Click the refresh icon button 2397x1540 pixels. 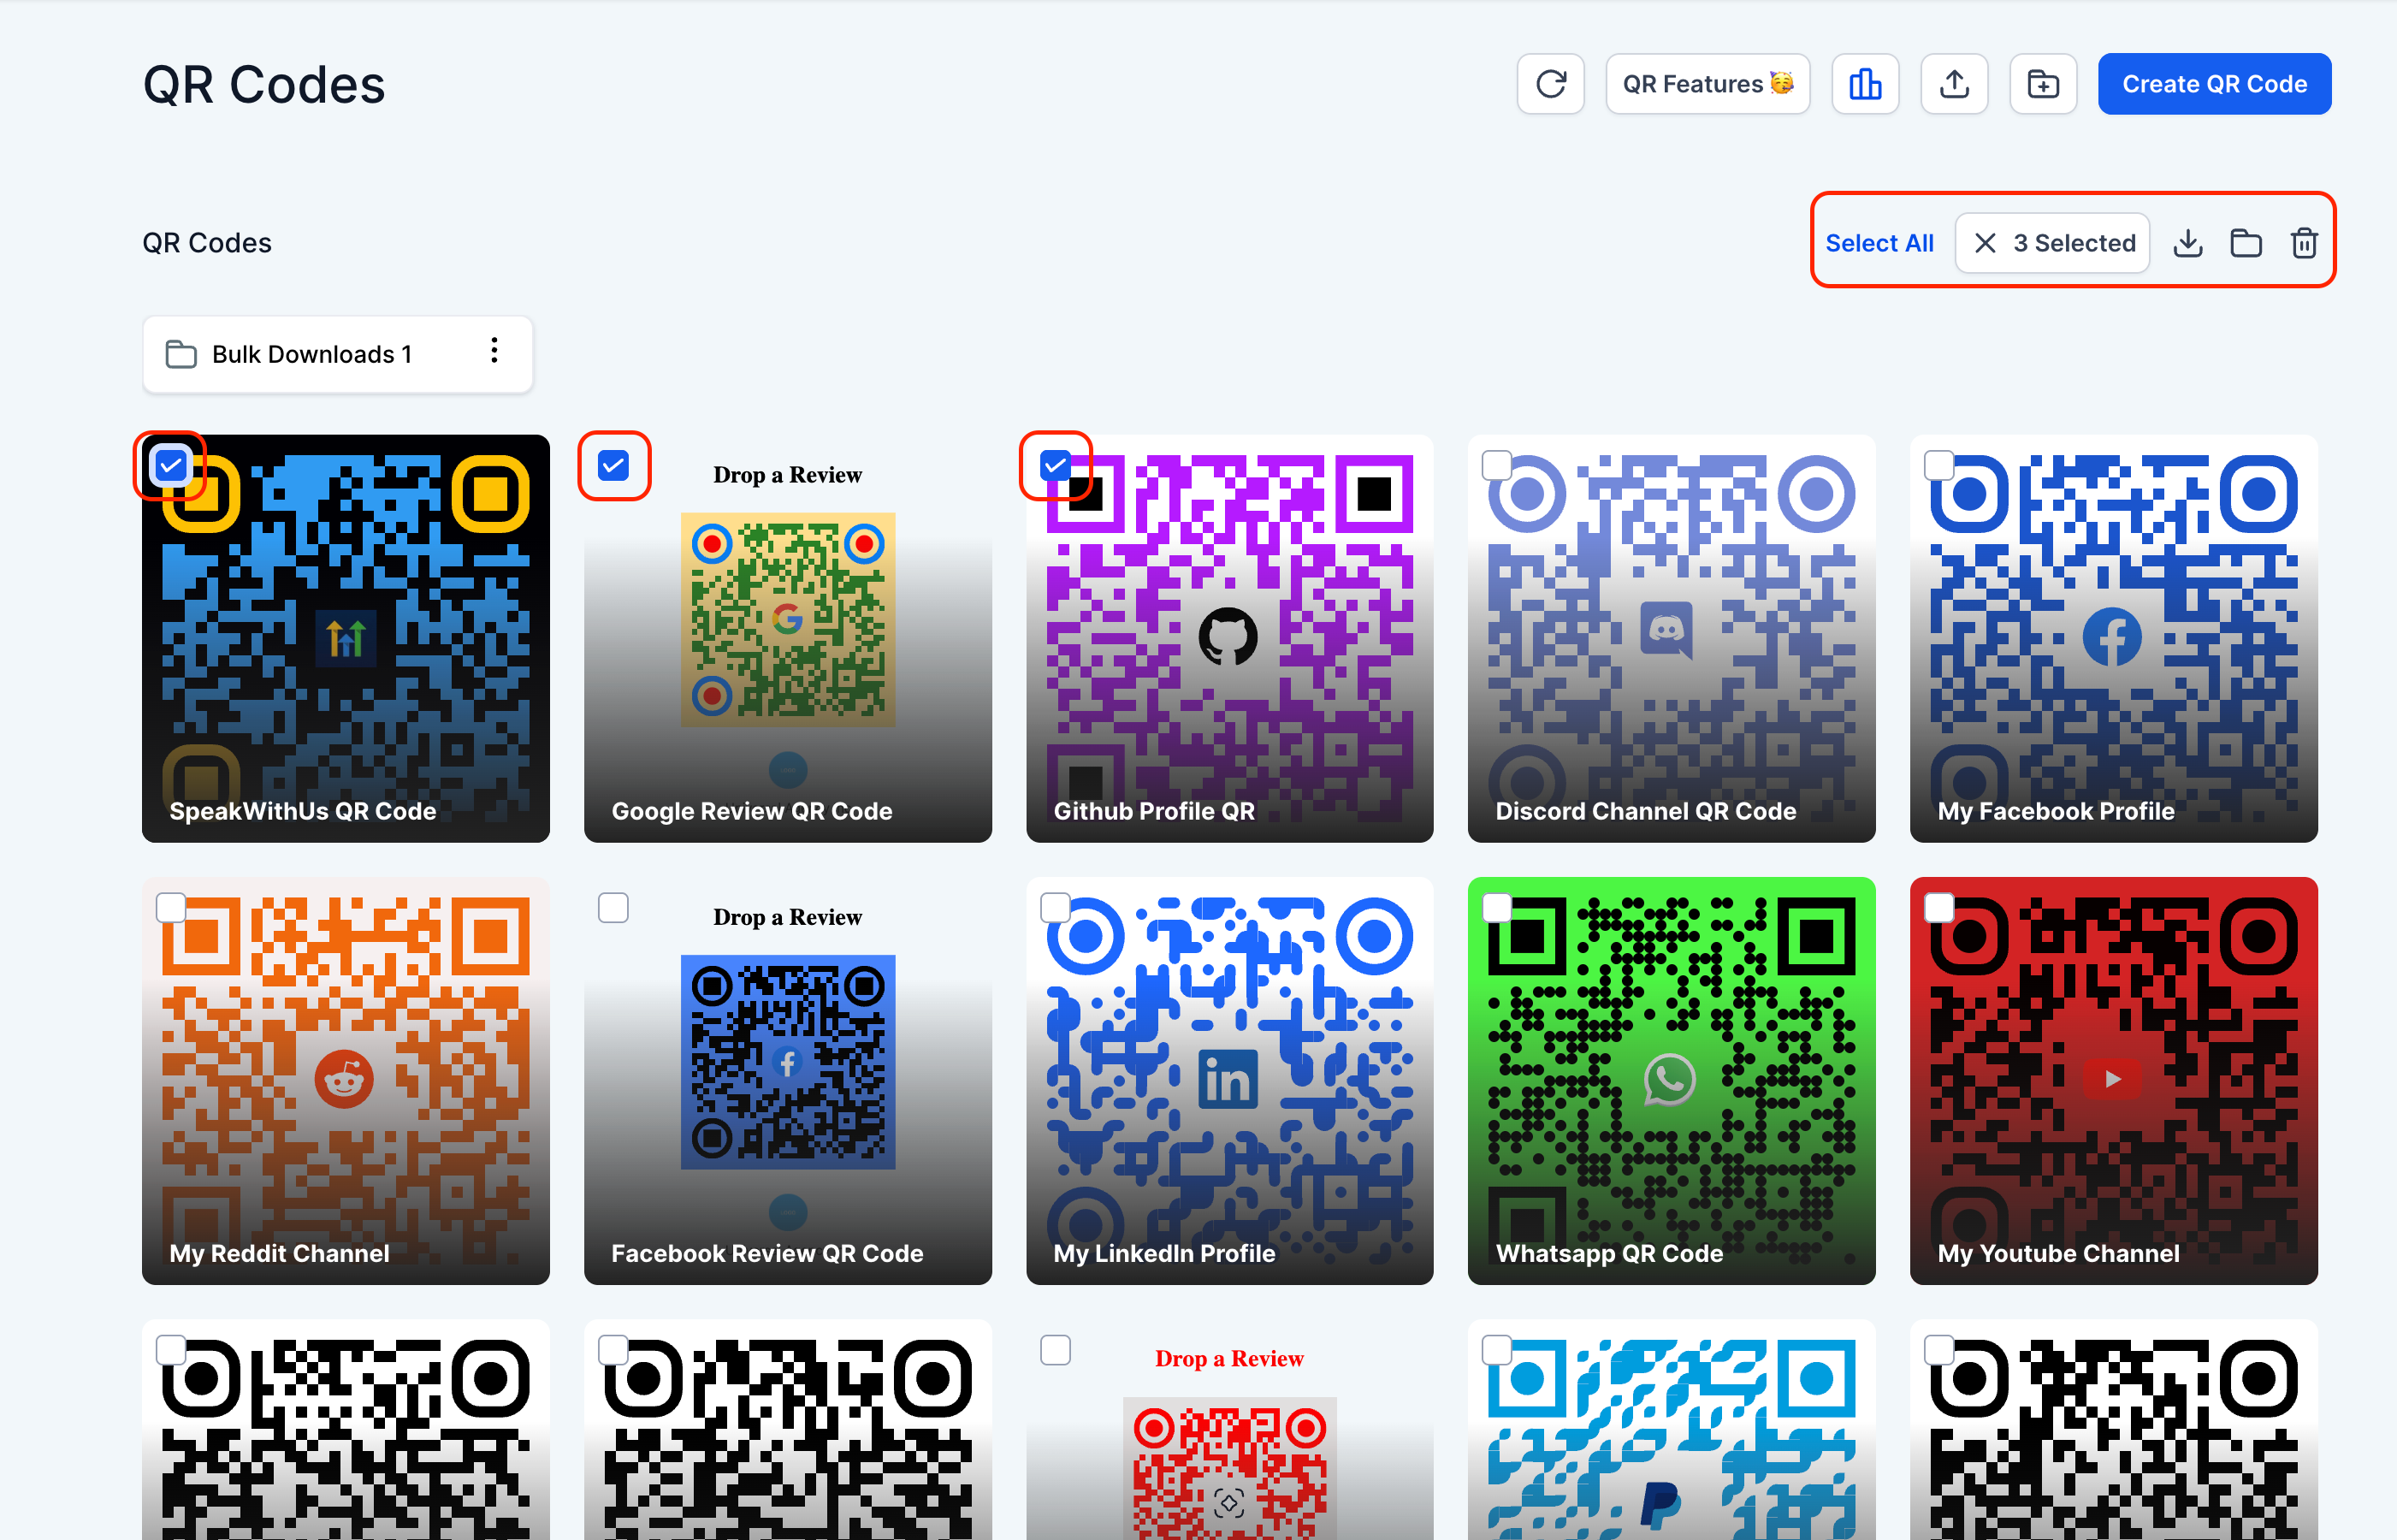(x=1550, y=84)
